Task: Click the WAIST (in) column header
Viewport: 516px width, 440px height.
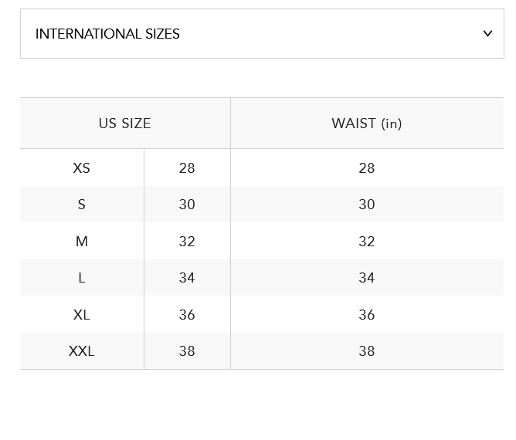Action: 367,124
